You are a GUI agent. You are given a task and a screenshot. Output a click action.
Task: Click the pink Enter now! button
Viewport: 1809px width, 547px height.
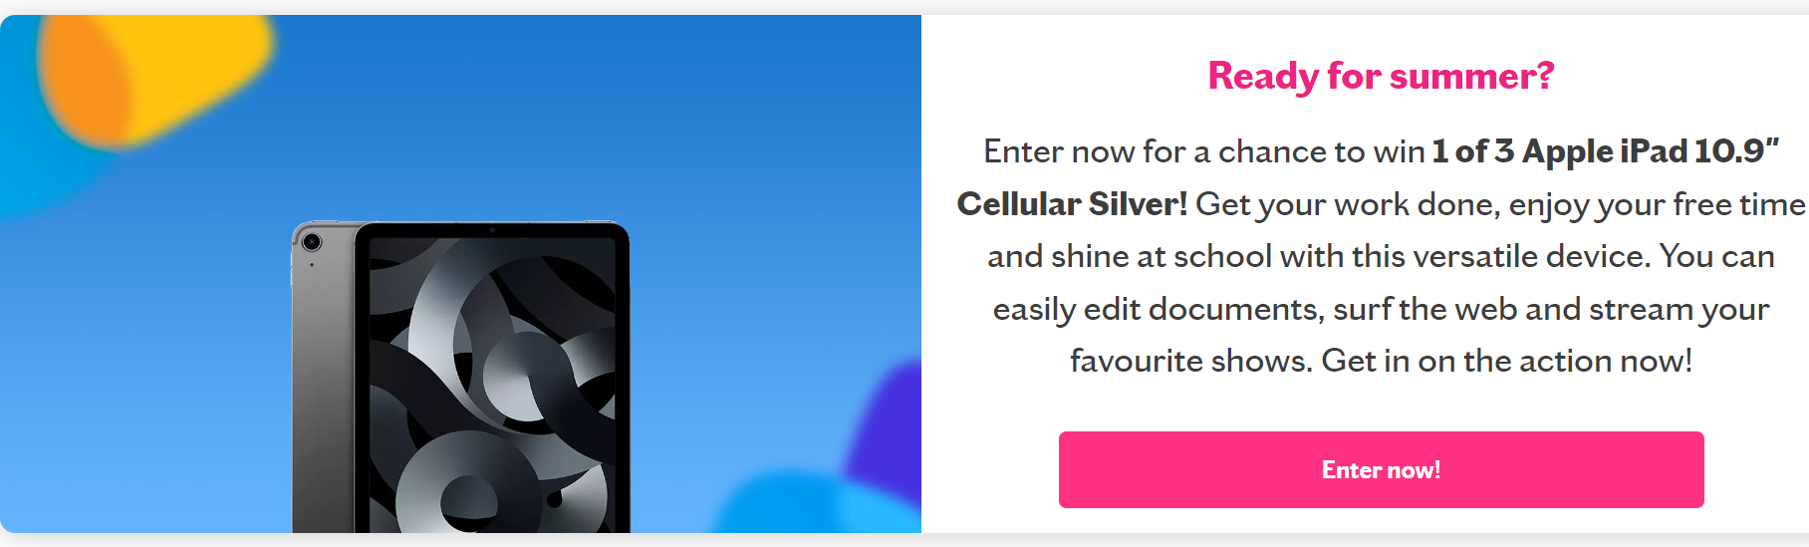coord(1381,469)
